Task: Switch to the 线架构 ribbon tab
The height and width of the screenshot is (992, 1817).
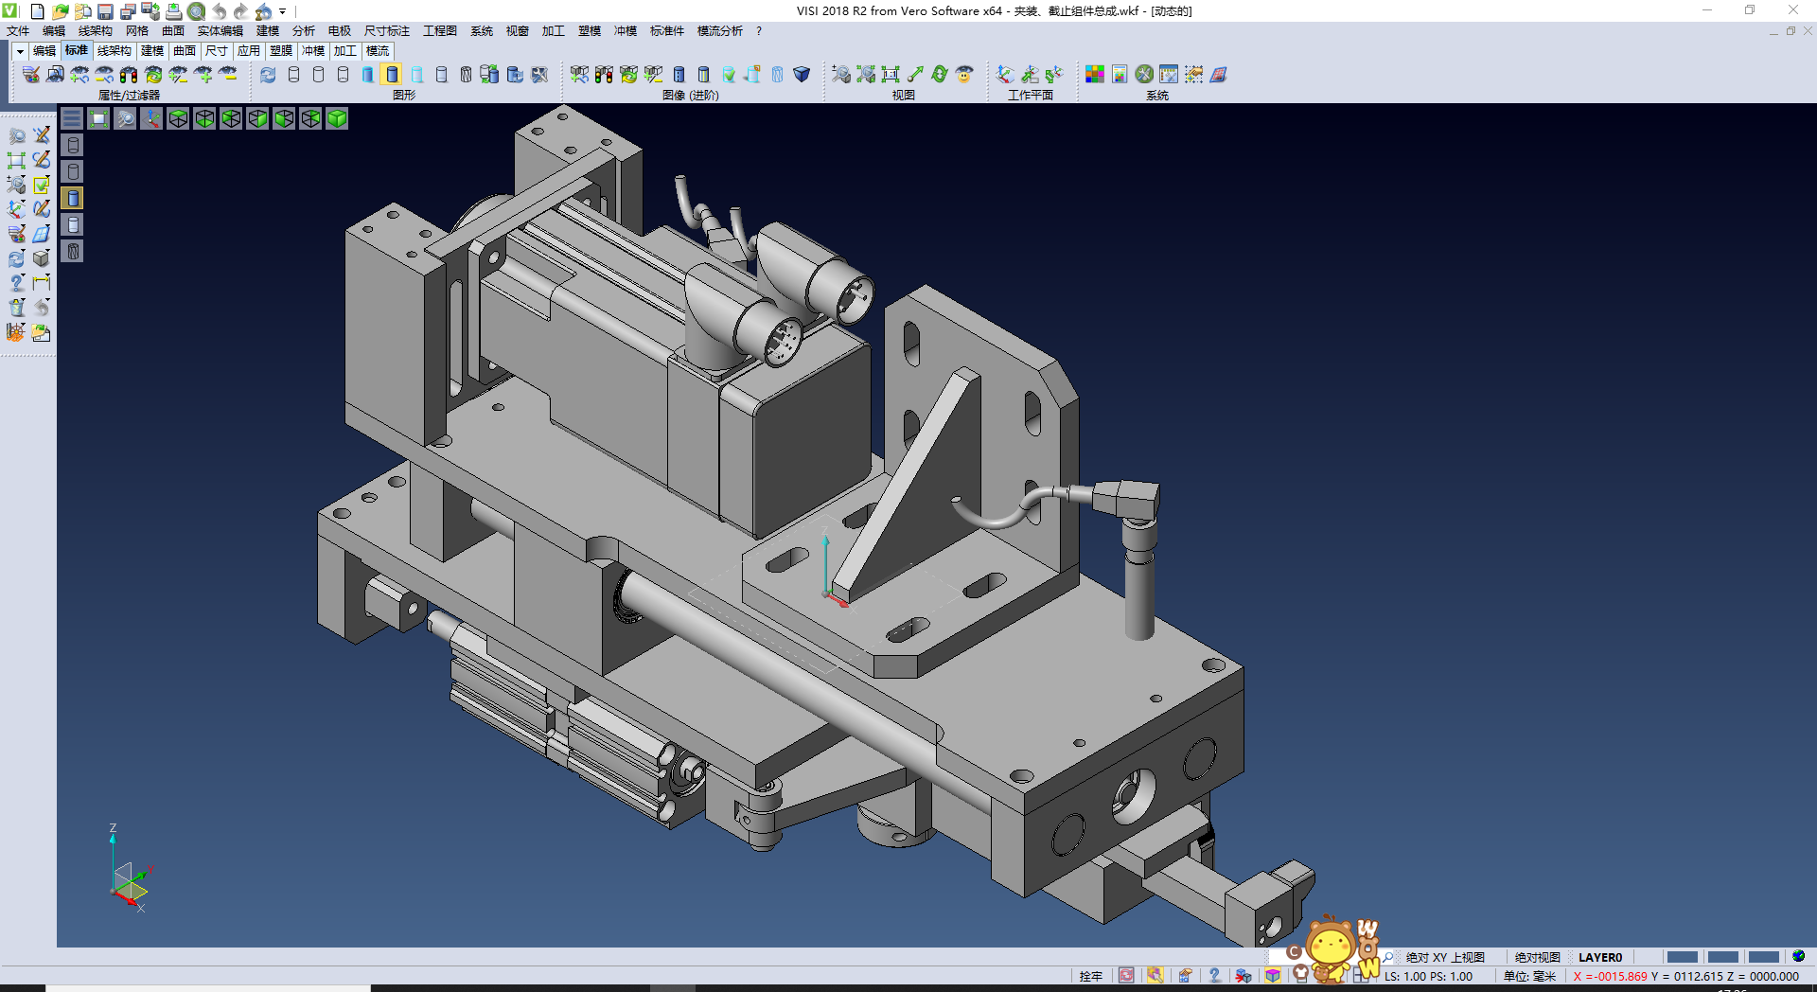Action: pos(114,51)
